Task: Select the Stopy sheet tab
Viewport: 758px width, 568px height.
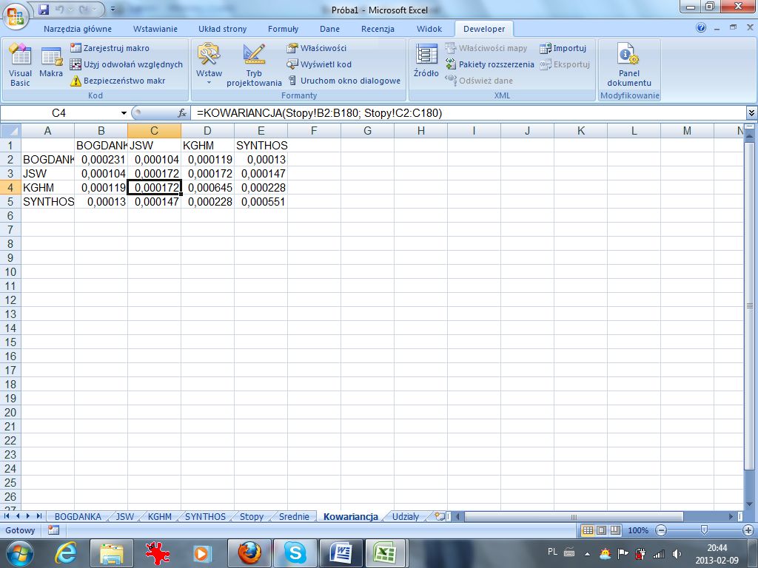Action: pyautogui.click(x=252, y=516)
